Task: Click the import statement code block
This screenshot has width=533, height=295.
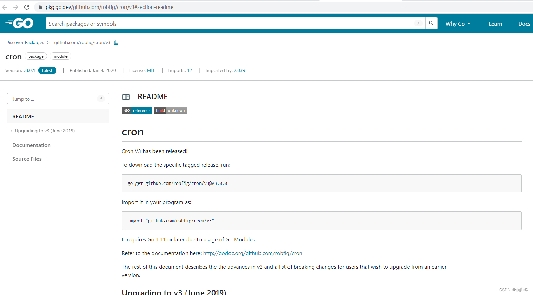Action: [322, 220]
